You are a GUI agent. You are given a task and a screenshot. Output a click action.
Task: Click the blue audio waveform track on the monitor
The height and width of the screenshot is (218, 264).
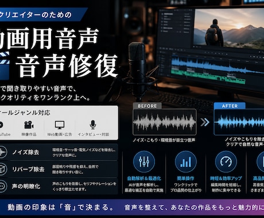tap(217, 64)
